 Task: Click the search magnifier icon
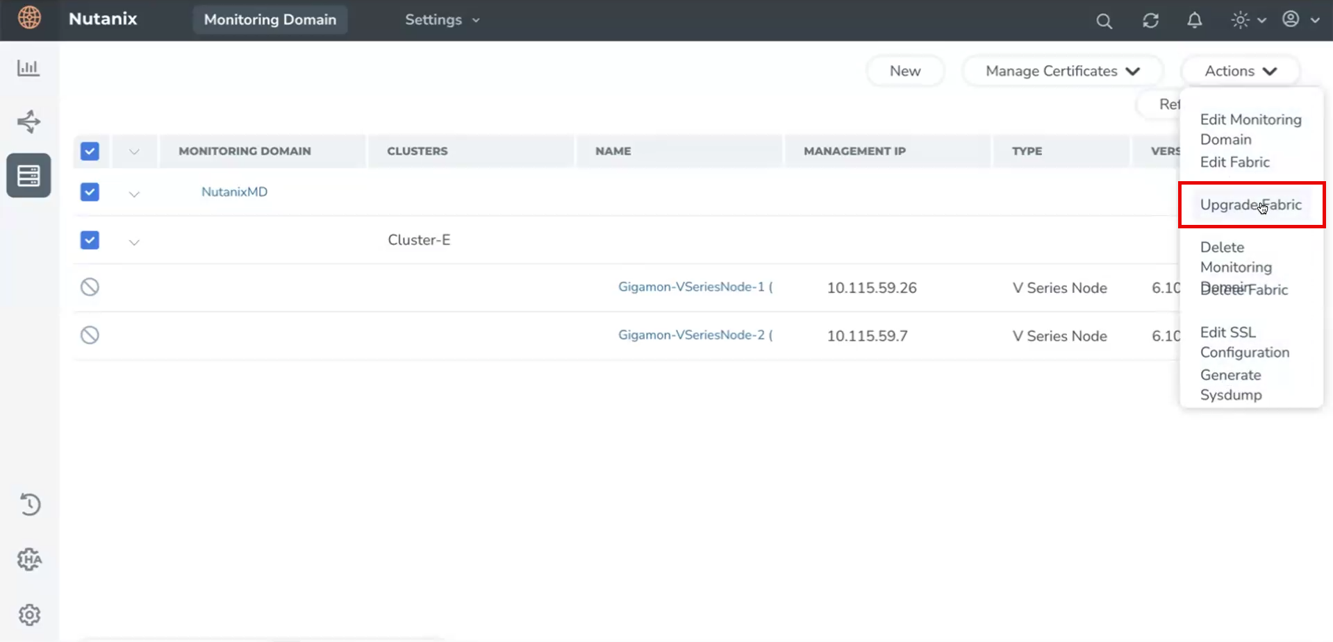pos(1104,21)
